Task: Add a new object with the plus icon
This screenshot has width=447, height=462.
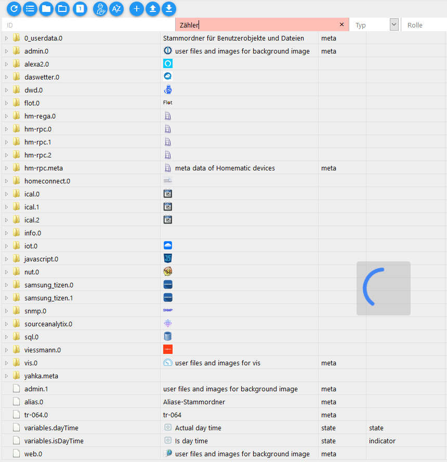Action: (136, 8)
